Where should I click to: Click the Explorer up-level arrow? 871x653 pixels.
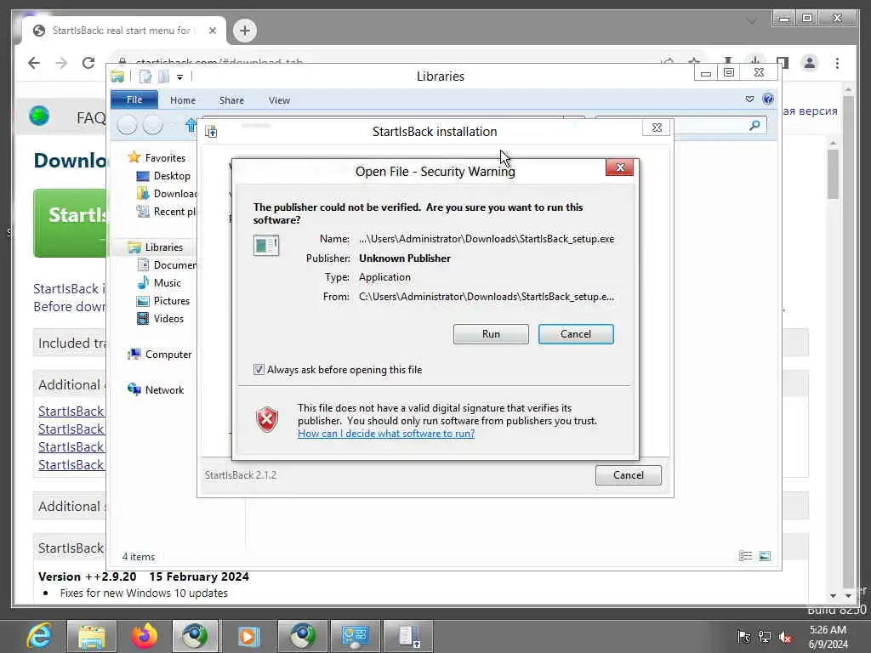click(x=191, y=125)
